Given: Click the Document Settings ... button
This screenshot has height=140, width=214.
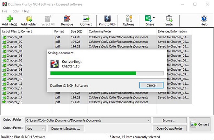Looking at the screenshot, I should click(66, 128).
